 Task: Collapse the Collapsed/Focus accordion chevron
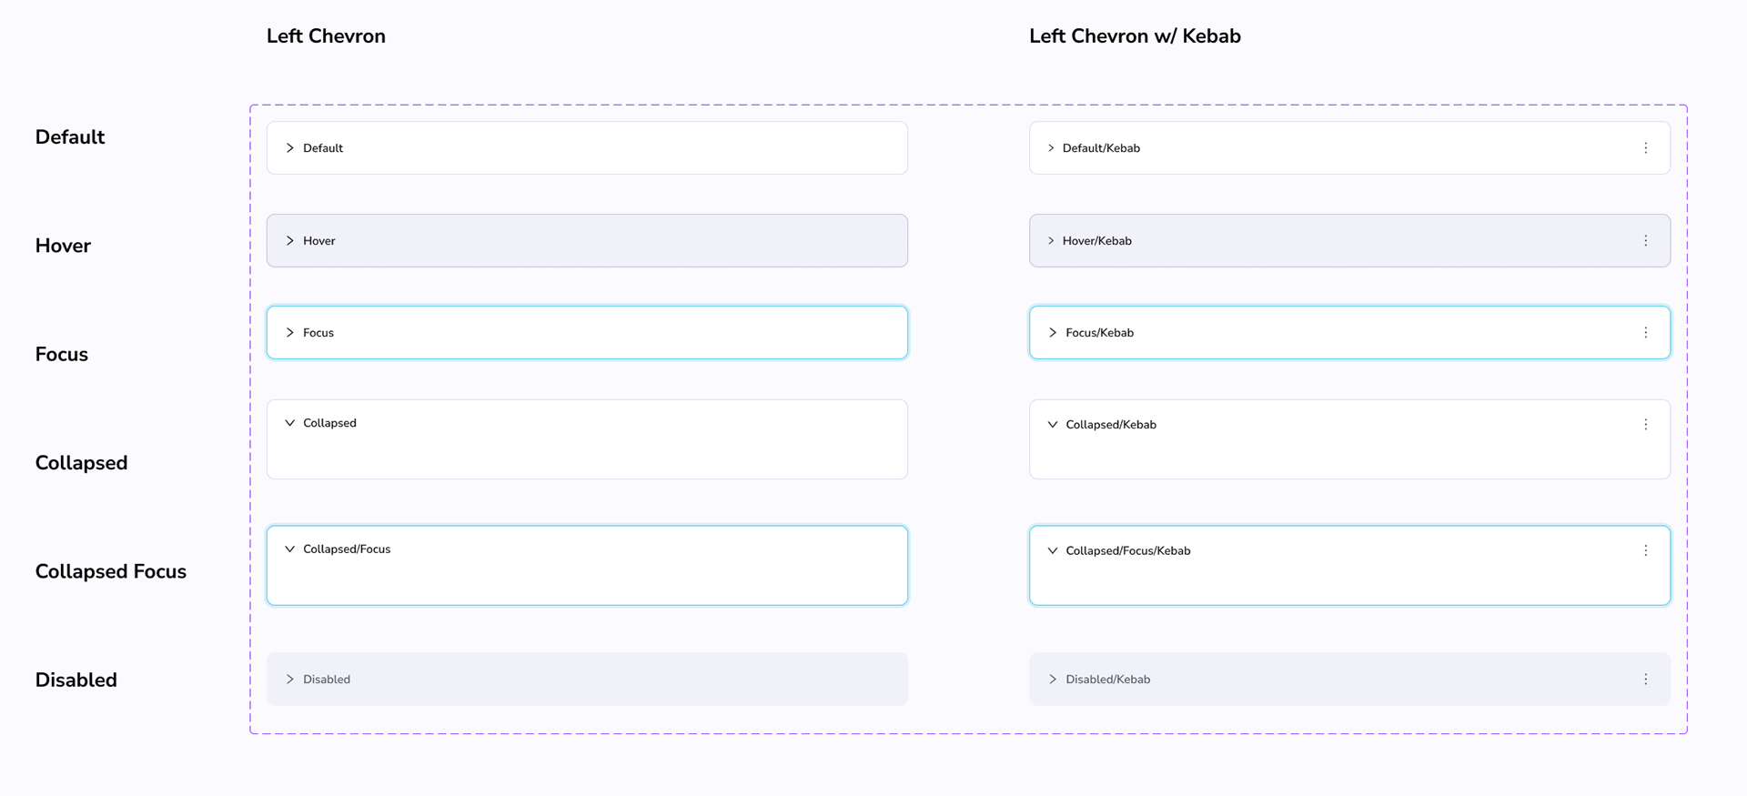290,549
